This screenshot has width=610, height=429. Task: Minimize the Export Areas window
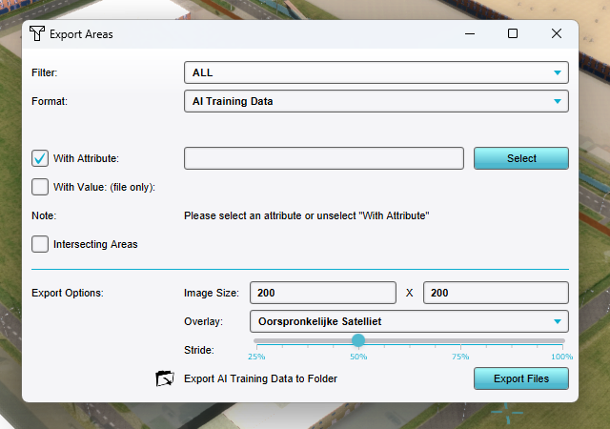pos(470,34)
